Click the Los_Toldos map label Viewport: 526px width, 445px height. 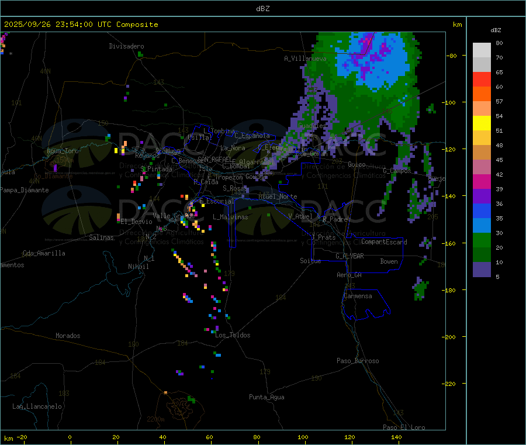tap(233, 335)
